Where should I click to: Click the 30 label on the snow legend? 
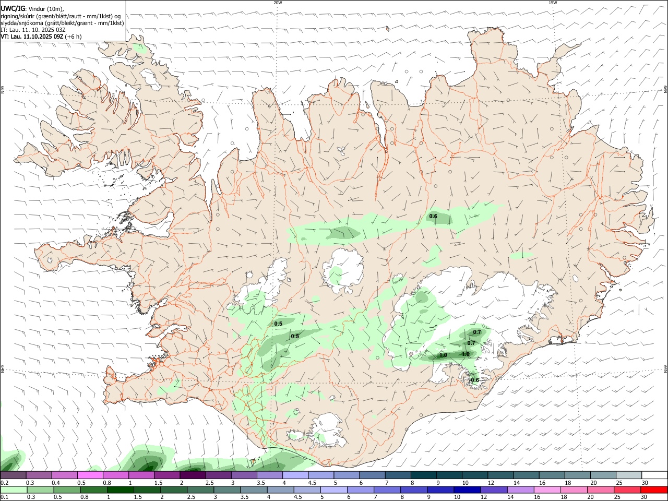click(x=645, y=483)
